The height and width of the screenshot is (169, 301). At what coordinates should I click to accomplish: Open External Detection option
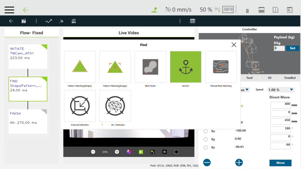80,106
